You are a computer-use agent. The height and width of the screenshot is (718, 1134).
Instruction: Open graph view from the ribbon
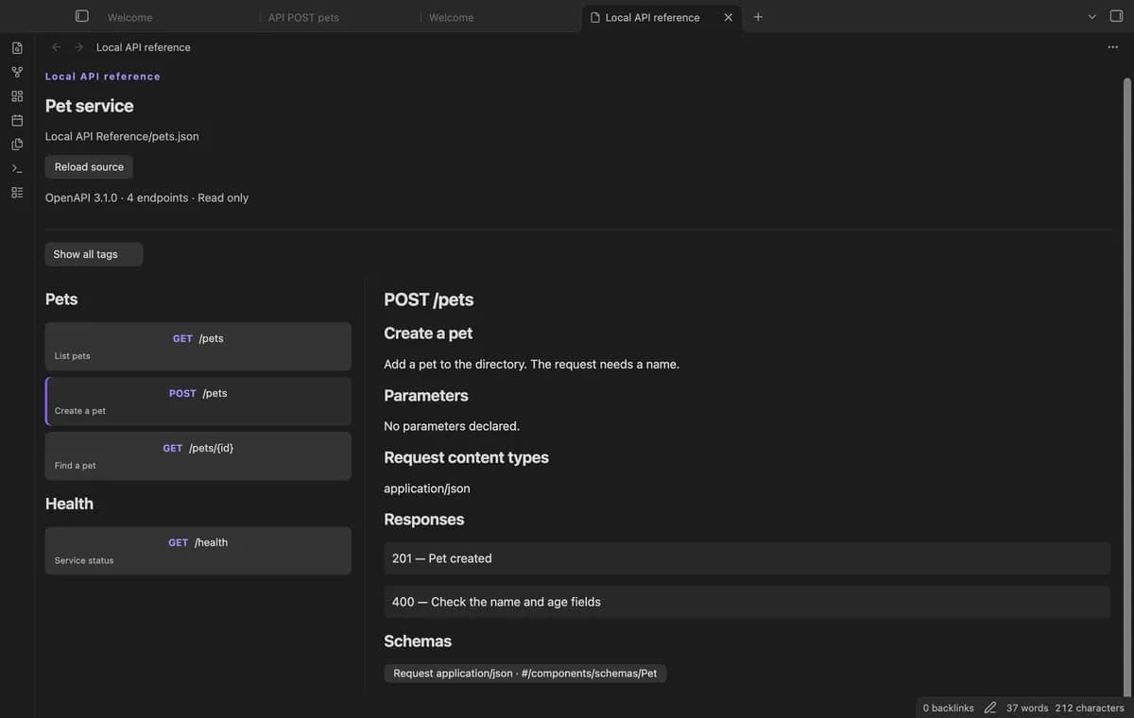coord(17,72)
